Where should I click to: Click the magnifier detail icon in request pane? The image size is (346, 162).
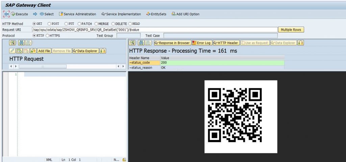[x=13, y=43]
